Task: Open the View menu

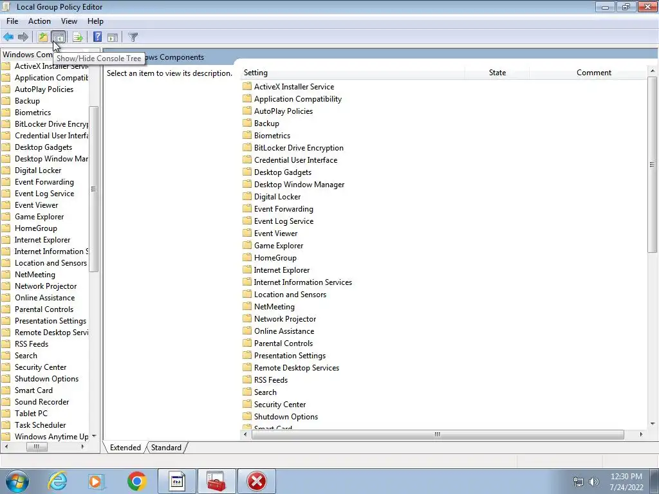Action: 69,21
